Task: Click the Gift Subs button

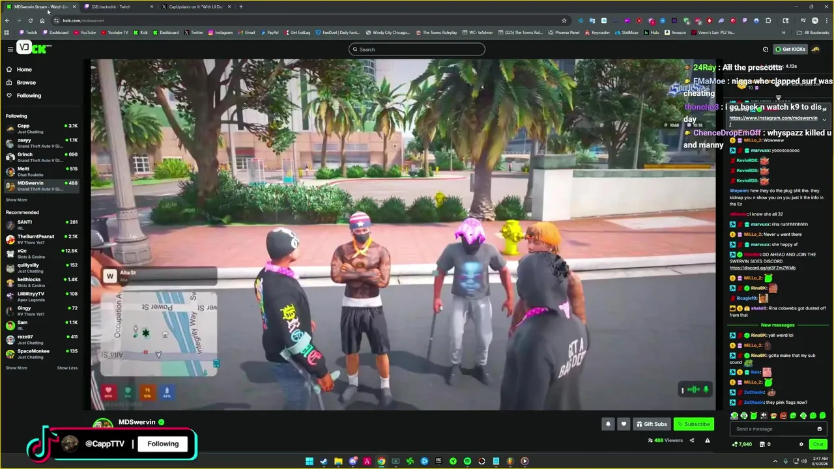Action: [x=652, y=424]
